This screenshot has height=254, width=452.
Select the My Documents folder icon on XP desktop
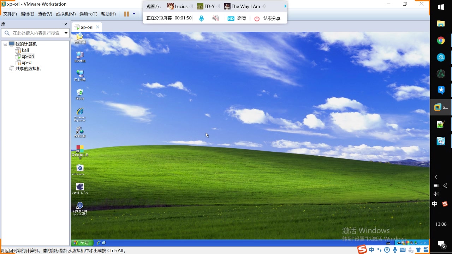point(80,38)
